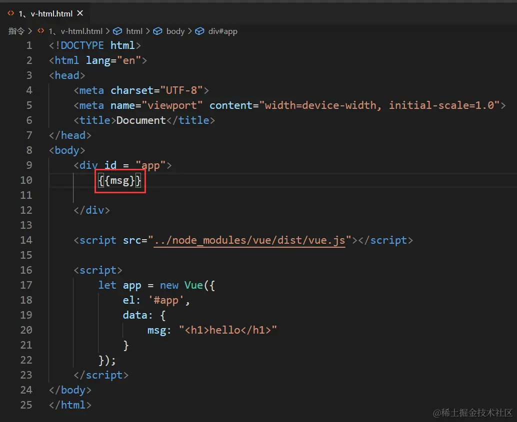Click line number 20 in the gutter
Image resolution: width=517 pixels, height=422 pixels.
[x=26, y=330]
